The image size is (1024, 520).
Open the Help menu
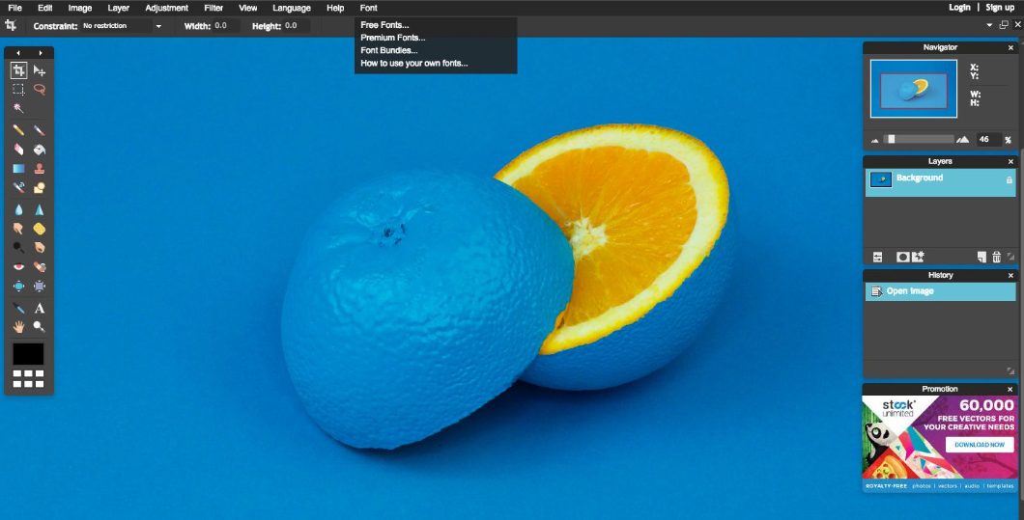[x=335, y=8]
